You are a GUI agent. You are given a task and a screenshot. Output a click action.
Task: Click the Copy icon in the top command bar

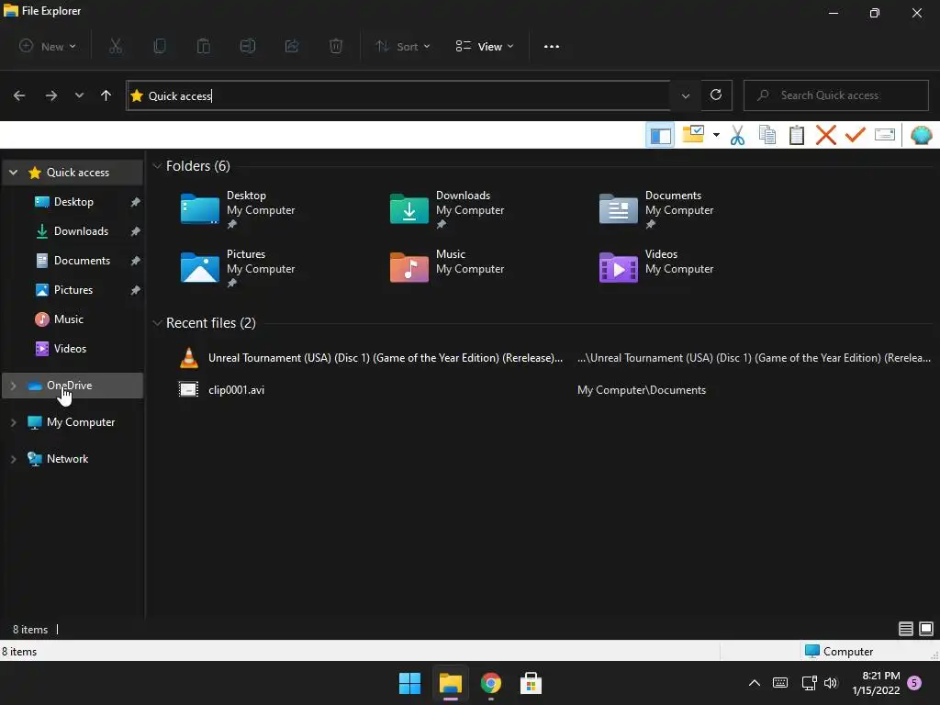pyautogui.click(x=160, y=46)
